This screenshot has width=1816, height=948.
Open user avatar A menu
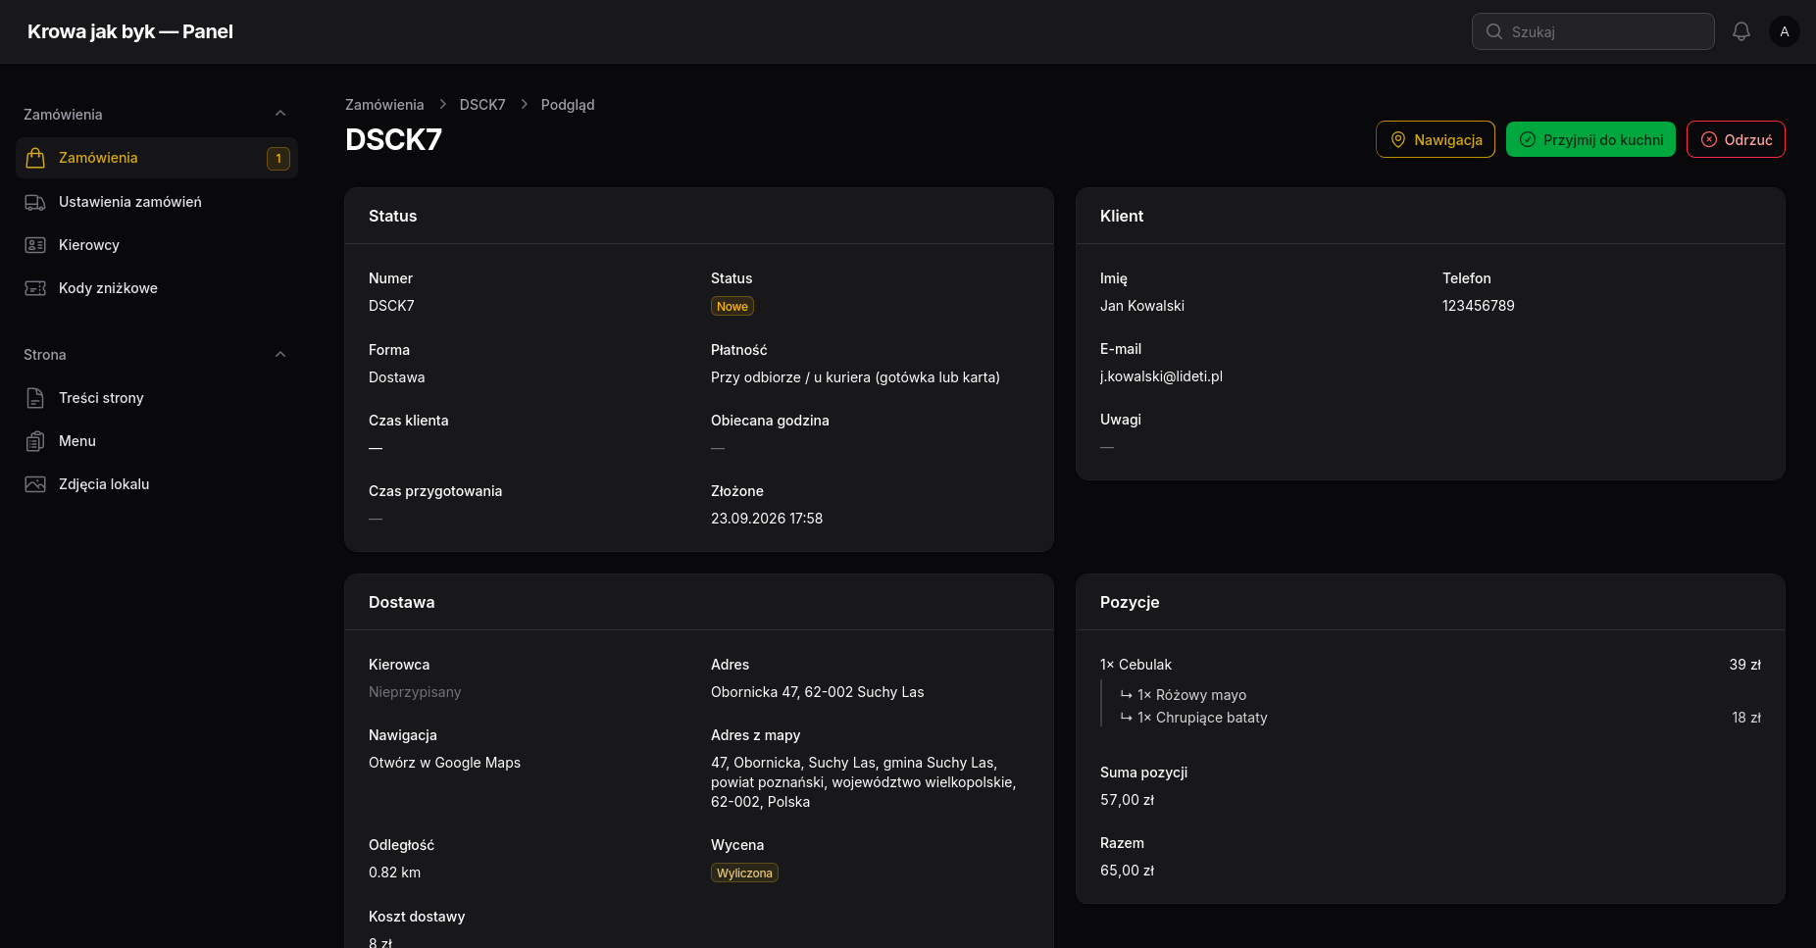click(x=1785, y=31)
